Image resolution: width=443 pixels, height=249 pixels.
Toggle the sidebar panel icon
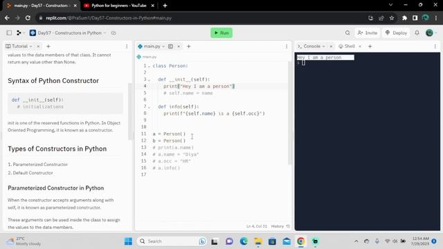coord(9,33)
